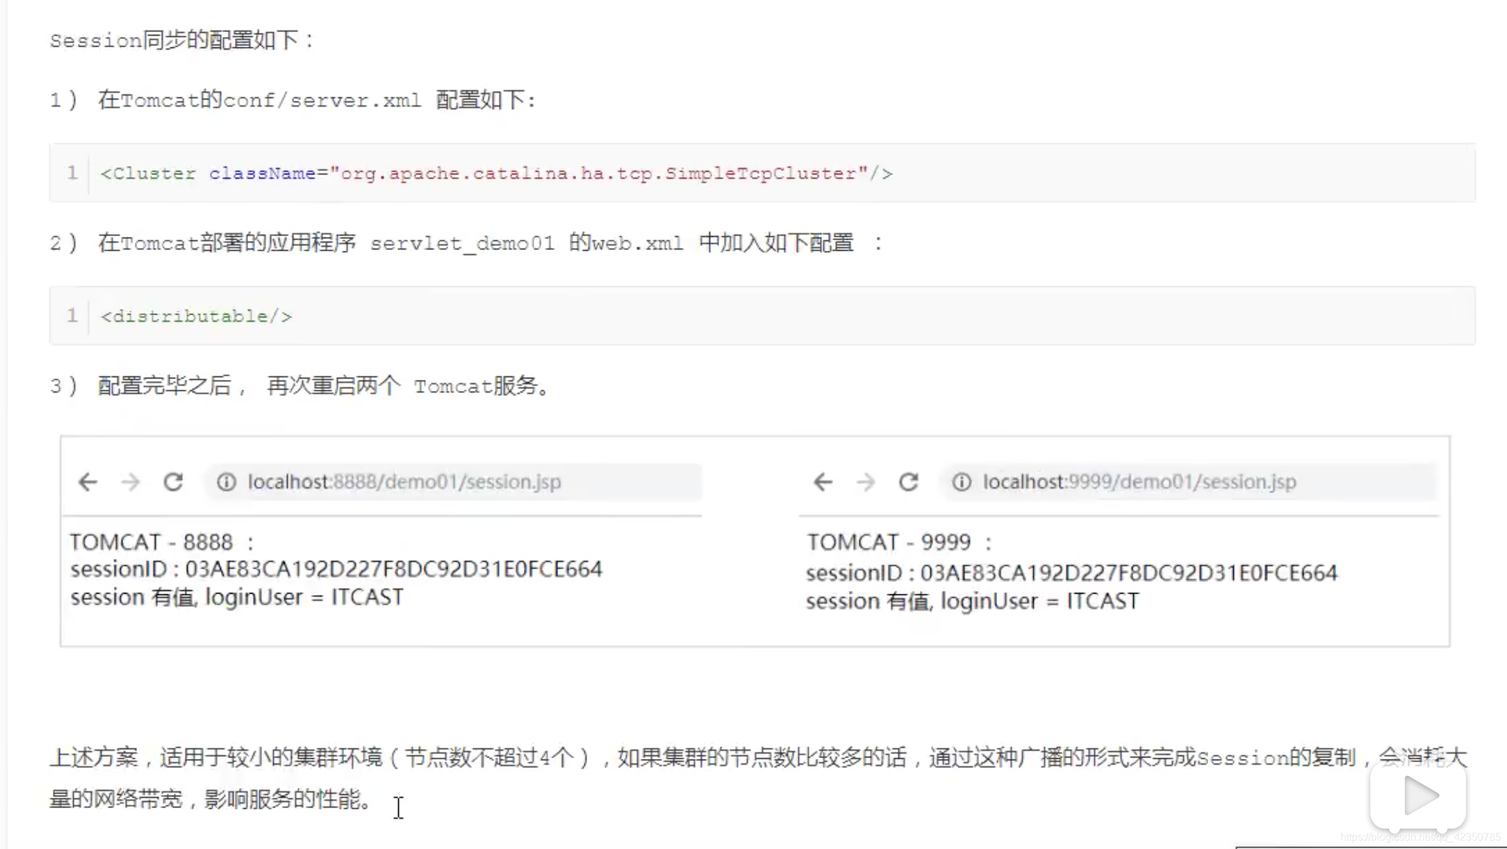Screen dimensions: 1507x849
Task: Click sessionID value under TOMCAT - 8888
Action: [x=394, y=569]
